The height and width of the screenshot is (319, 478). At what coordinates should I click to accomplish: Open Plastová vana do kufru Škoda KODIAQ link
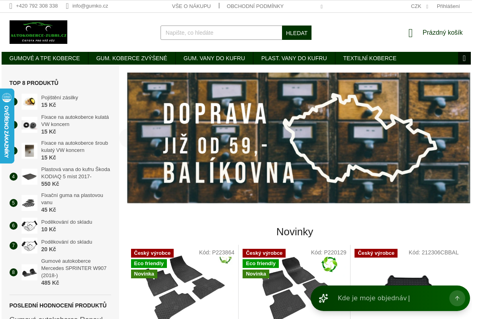click(76, 173)
